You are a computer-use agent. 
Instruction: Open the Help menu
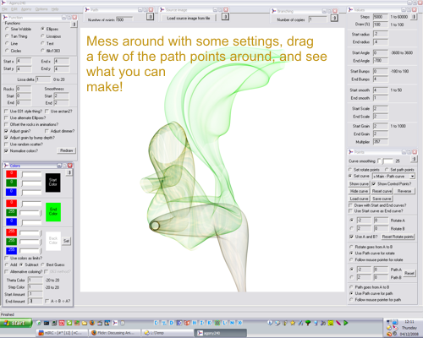(55, 9)
